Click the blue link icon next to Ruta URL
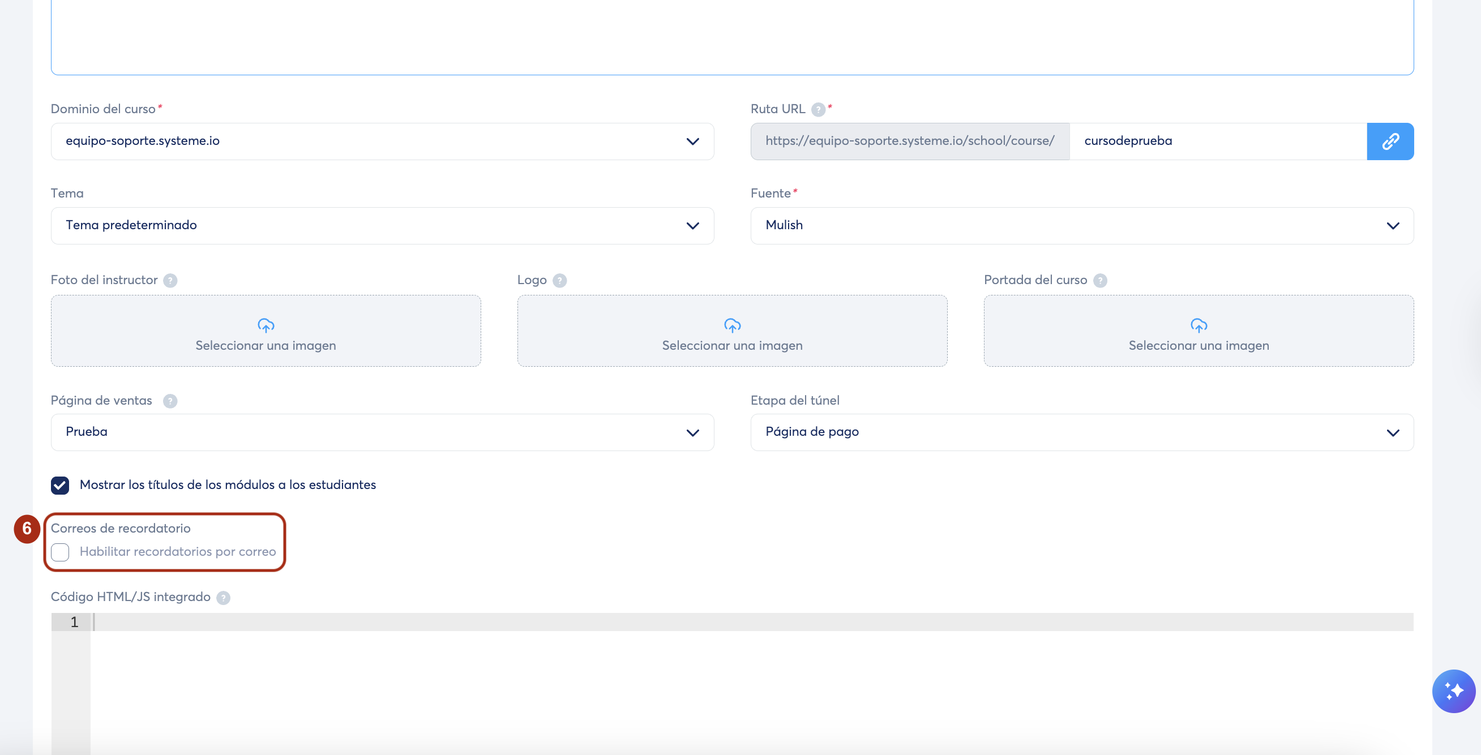1481x755 pixels. click(1390, 141)
